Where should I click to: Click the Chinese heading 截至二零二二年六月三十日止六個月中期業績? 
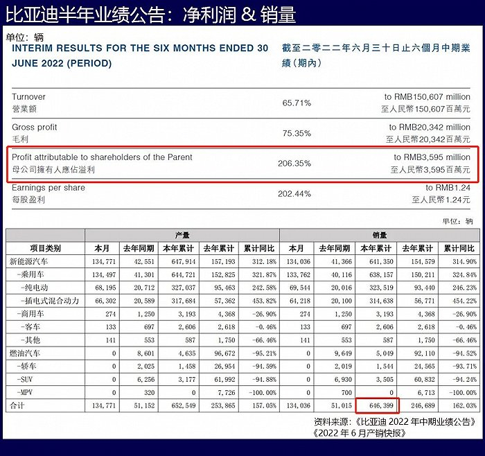[x=376, y=55]
